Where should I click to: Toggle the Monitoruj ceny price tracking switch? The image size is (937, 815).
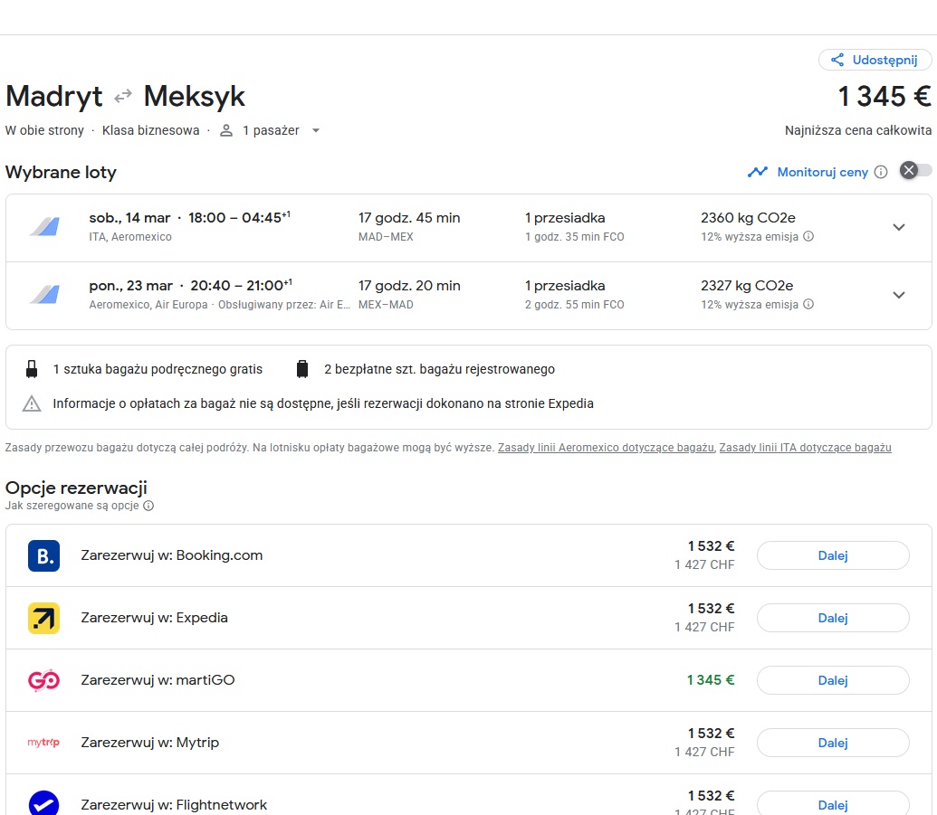[915, 171]
